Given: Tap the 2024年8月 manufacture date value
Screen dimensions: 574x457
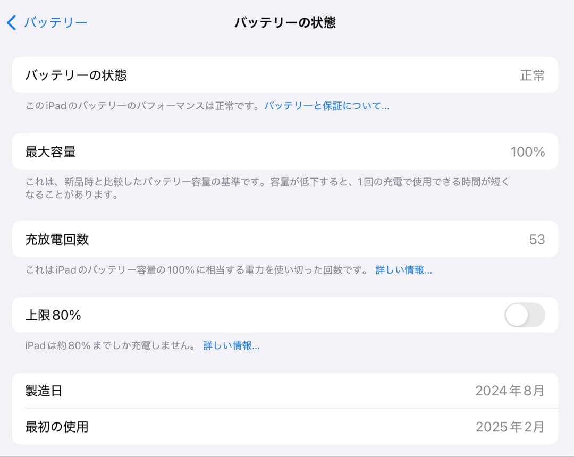Looking at the screenshot, I should coord(510,391).
